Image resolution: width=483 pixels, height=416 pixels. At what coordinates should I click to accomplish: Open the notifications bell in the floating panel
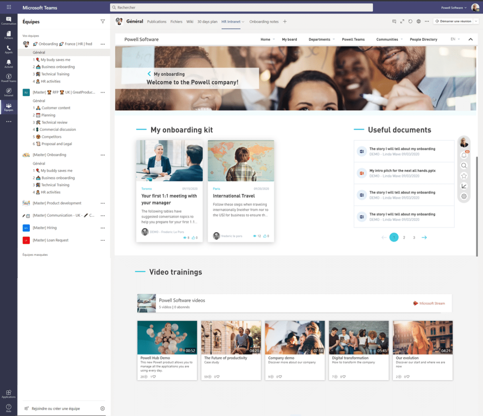(464, 155)
